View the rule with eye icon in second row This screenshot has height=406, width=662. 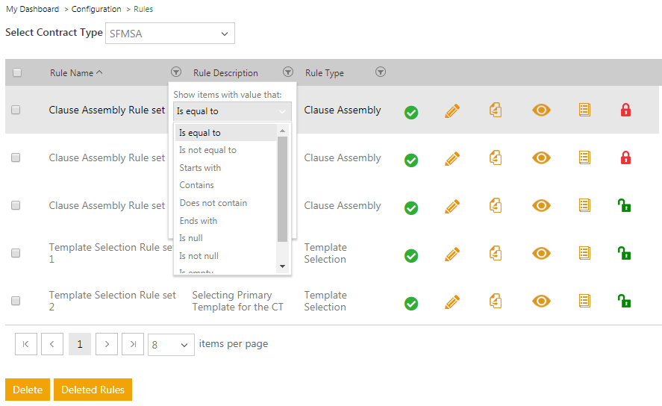pyautogui.click(x=541, y=157)
